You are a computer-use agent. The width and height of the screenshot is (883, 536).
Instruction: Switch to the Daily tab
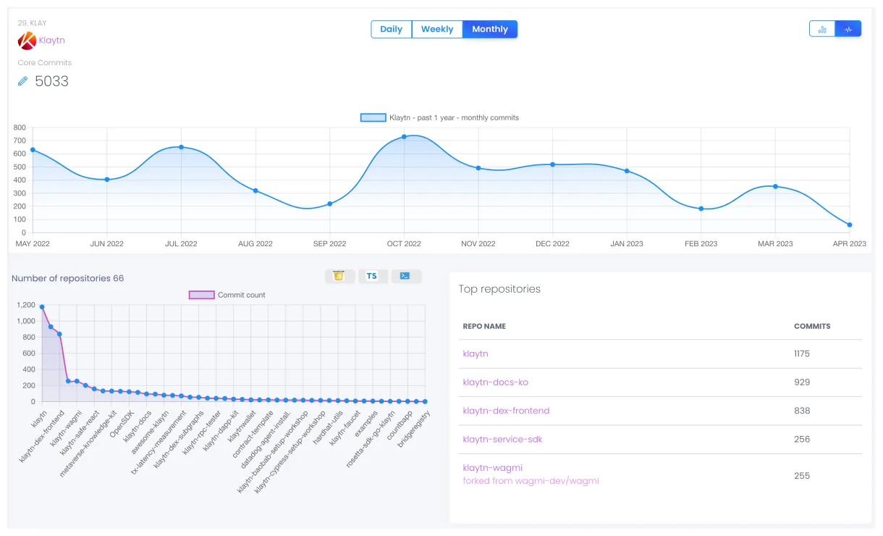[391, 29]
